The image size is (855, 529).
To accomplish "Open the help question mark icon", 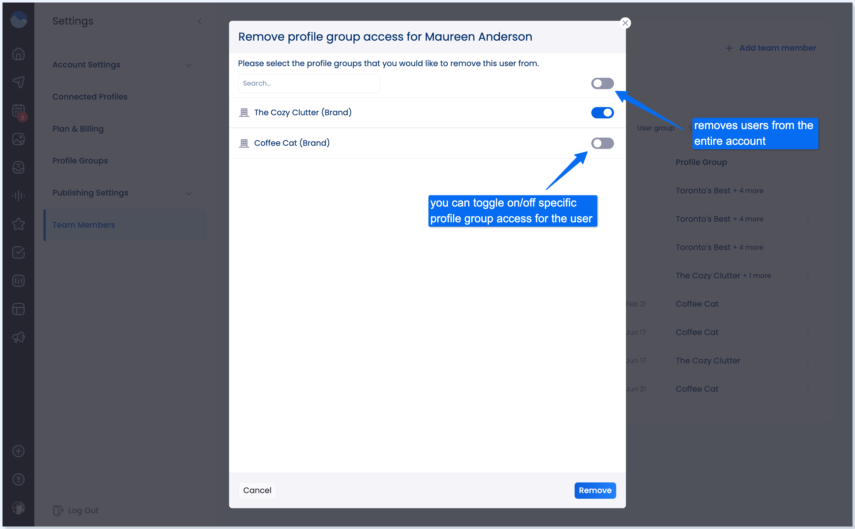I will click(x=19, y=479).
